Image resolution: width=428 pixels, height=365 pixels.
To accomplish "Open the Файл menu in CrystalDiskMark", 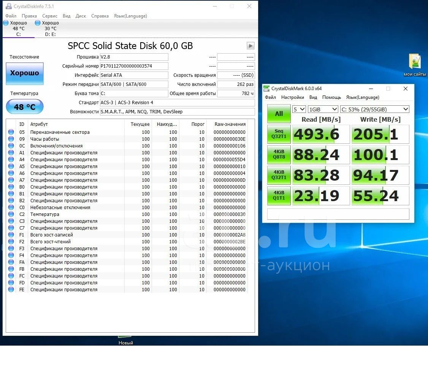I will [x=270, y=97].
